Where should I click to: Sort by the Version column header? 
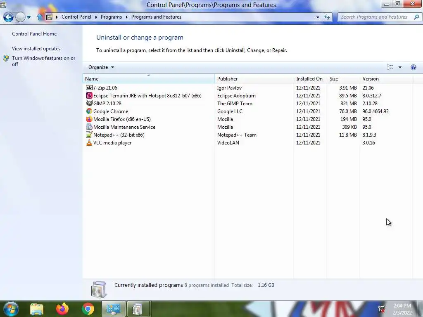386,79
